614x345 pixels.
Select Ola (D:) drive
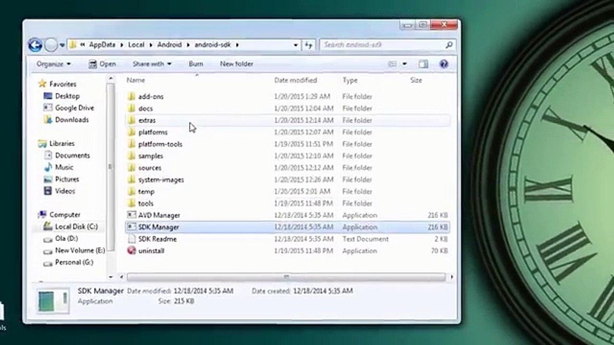66,238
